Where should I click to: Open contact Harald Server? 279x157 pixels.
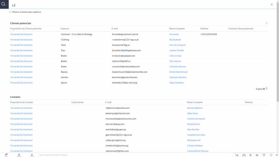coord(194,124)
